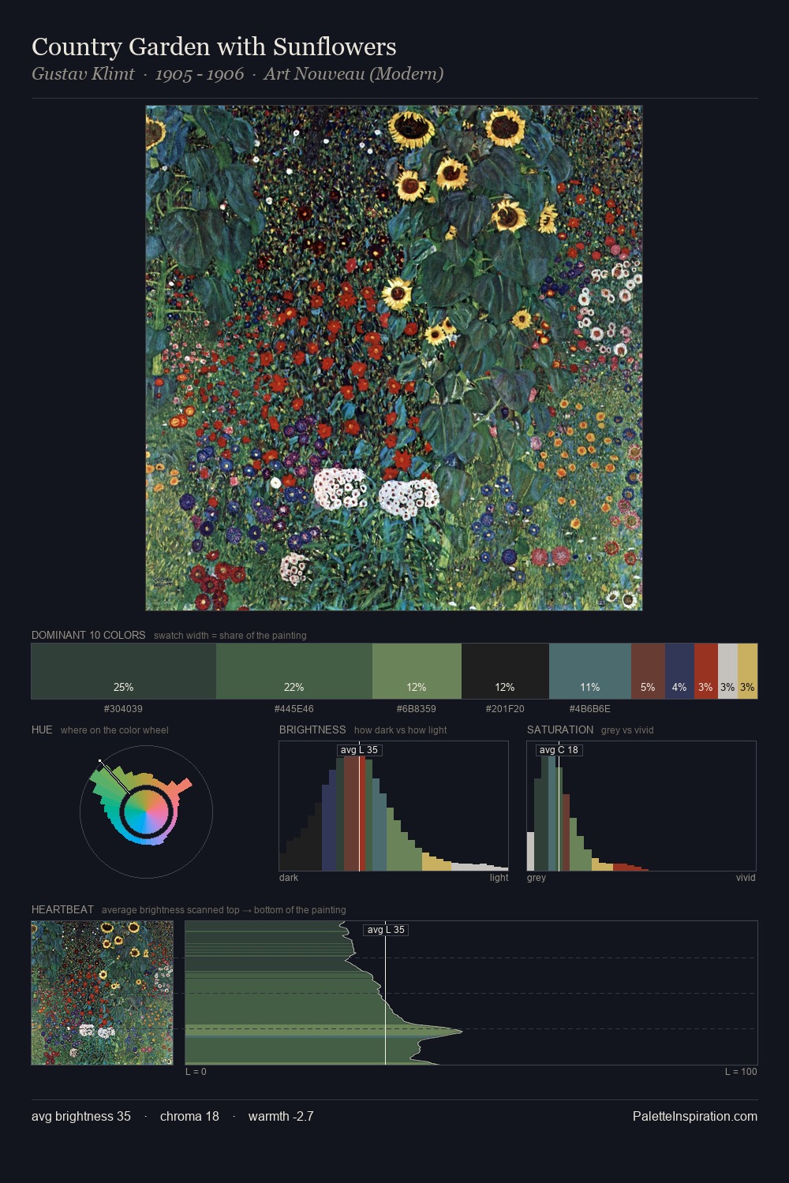This screenshot has width=789, height=1183.
Task: Click the style Art Nouveau (Modern)
Action: point(353,74)
